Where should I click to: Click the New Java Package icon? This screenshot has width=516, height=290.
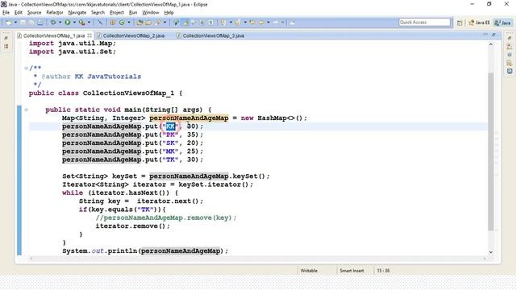pyautogui.click(x=113, y=23)
